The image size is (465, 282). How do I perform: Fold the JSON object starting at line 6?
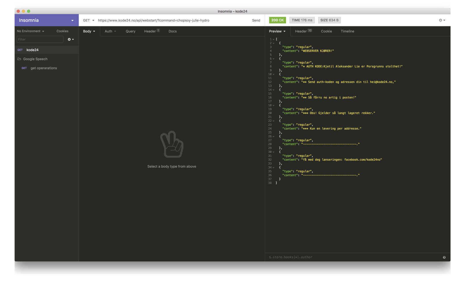click(273, 59)
